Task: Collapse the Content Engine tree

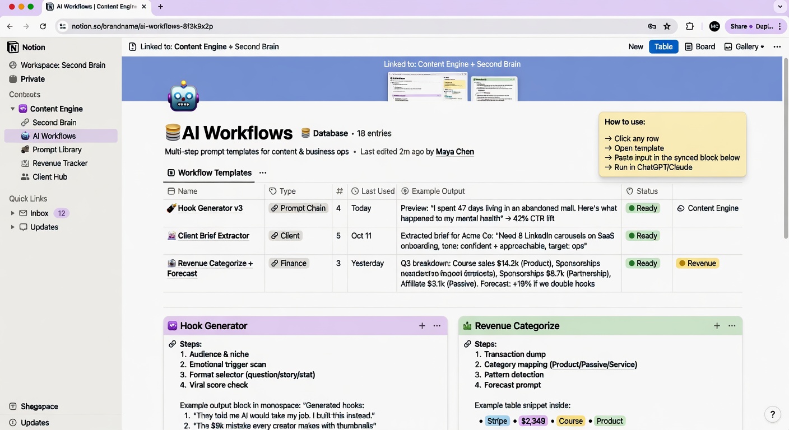Action: point(12,109)
